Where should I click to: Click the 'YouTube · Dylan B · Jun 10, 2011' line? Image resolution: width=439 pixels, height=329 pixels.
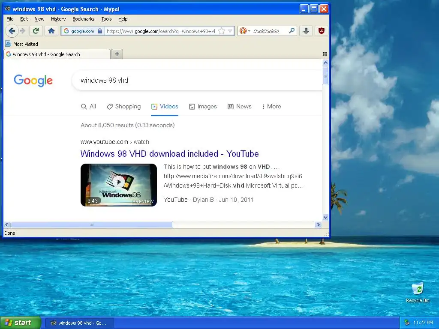click(209, 200)
